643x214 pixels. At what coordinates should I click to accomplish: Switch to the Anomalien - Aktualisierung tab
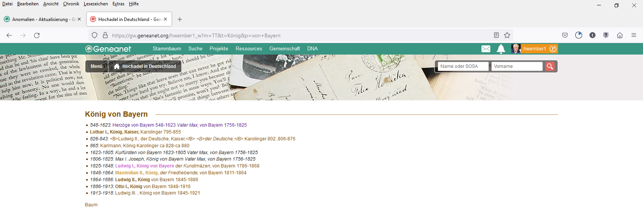point(40,19)
